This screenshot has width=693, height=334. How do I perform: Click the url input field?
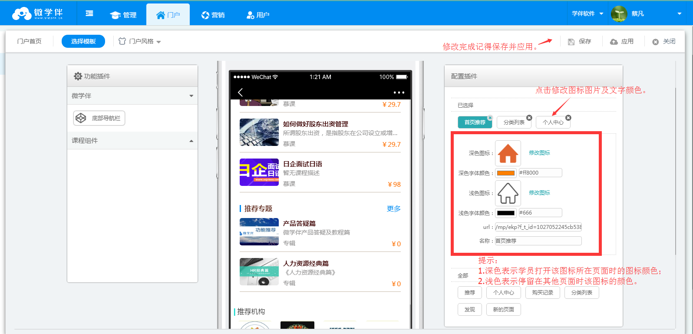click(x=538, y=227)
